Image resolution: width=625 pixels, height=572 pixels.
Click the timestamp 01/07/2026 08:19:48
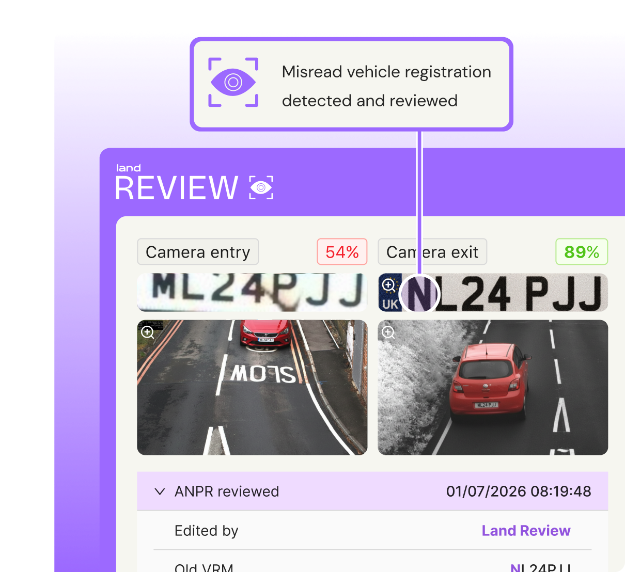tap(519, 491)
